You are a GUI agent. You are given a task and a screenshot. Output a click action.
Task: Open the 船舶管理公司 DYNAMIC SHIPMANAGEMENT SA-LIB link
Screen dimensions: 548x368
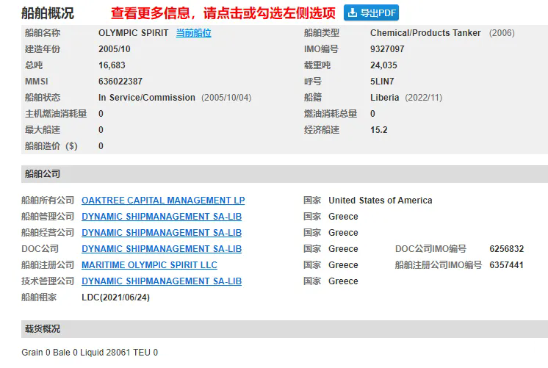coord(162,217)
